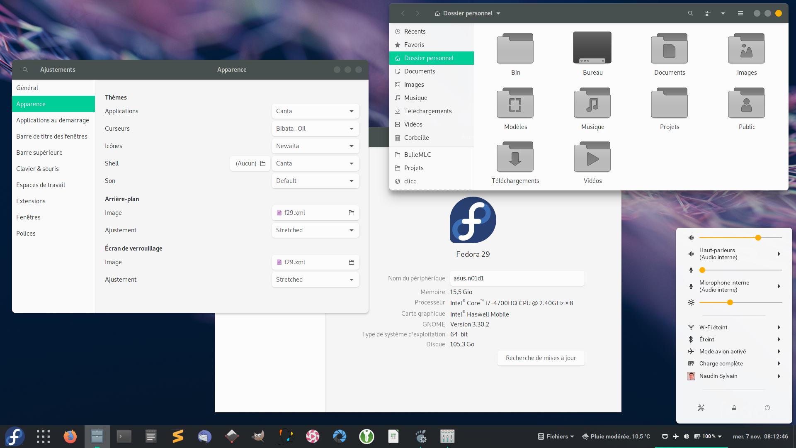The image size is (796, 448).
Task: Open system settings wrench icon
Action: coord(701,408)
